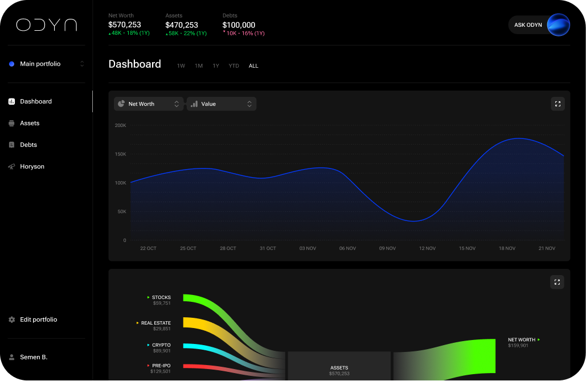Toggle the STOCKS flow in the diagram
Viewport: 586px width, 381px height.
(148, 297)
